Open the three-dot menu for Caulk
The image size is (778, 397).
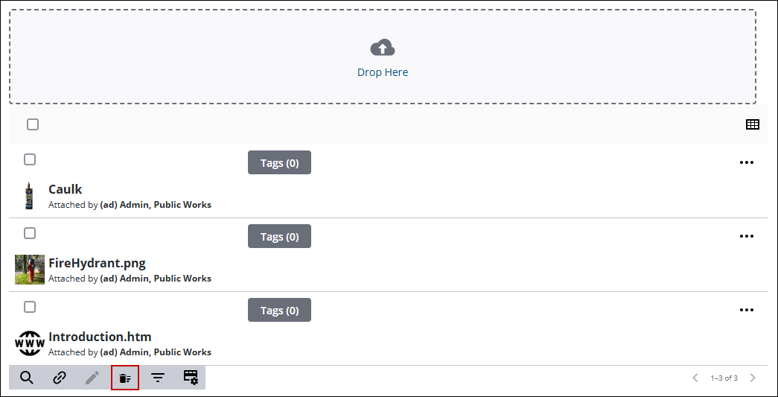coord(747,163)
